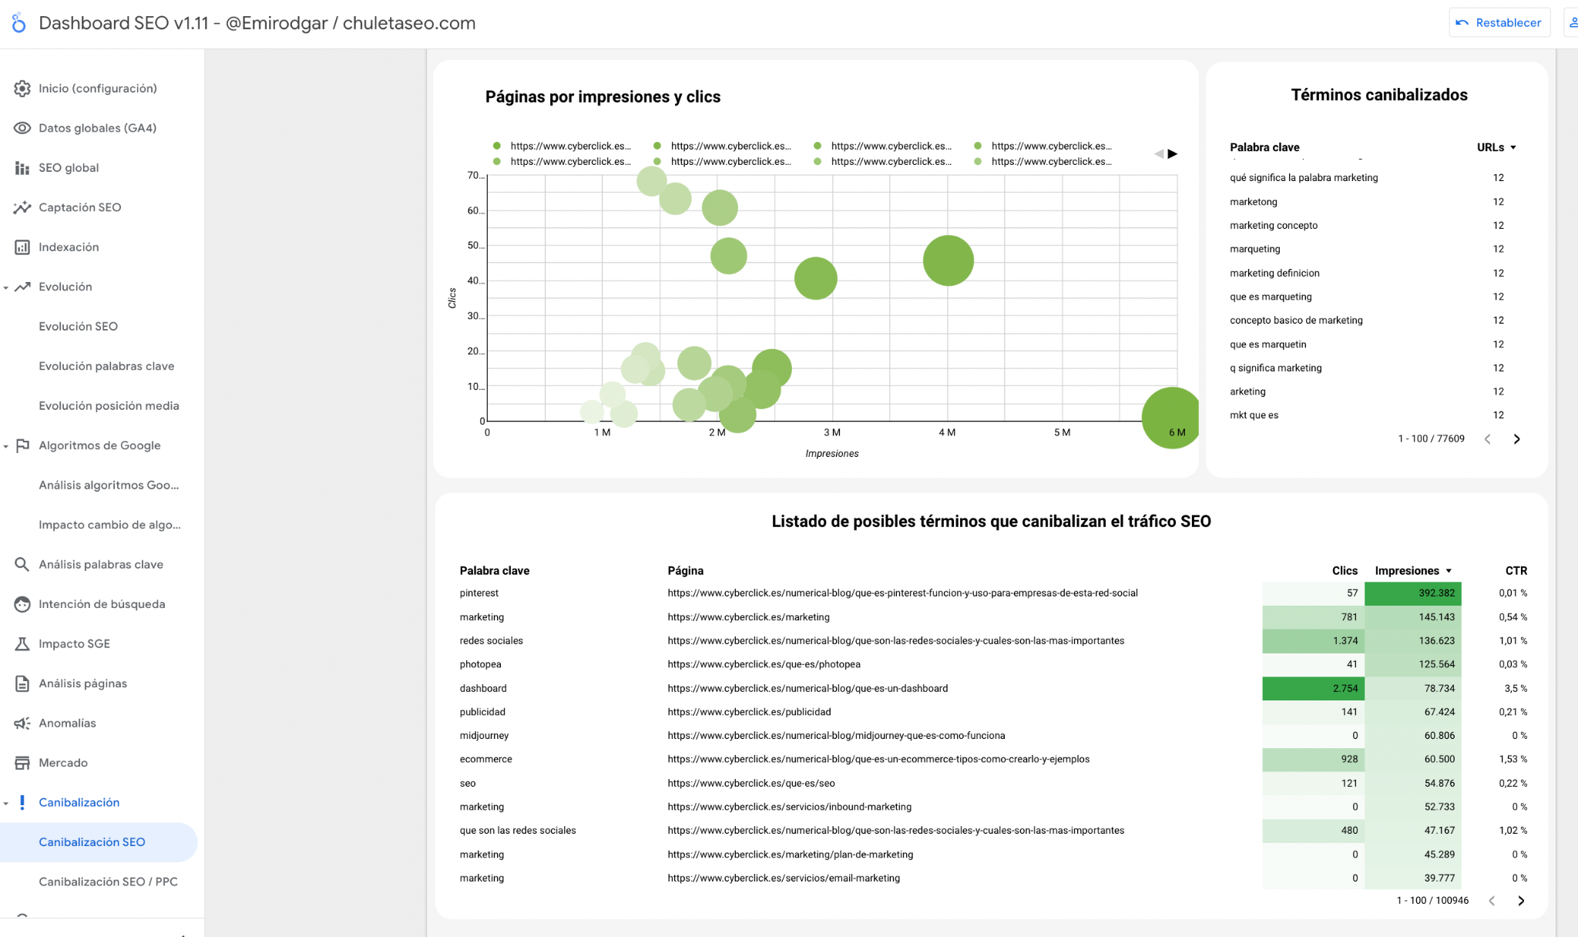Click the 392.382 impressions cell
This screenshot has width=1578, height=937.
coord(1412,593)
